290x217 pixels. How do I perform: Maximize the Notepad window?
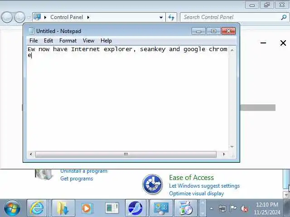[213, 31]
